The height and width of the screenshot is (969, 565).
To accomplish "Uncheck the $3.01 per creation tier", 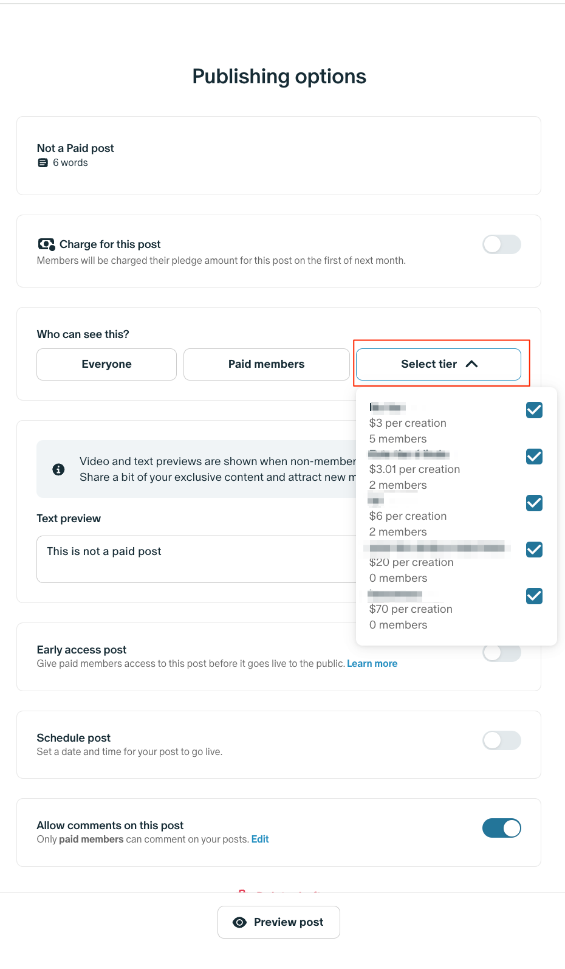I will pos(534,457).
